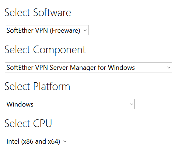
Task: Click the Windows text in platform field
Action: [x=20, y=104]
